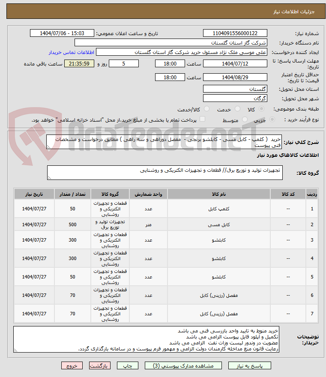Select the جزیی purchase type radio
The height and width of the screenshot is (377, 326).
pos(272,120)
